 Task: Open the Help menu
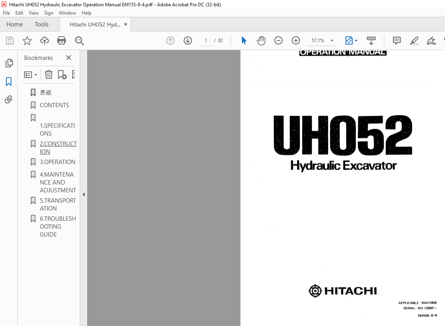86,13
